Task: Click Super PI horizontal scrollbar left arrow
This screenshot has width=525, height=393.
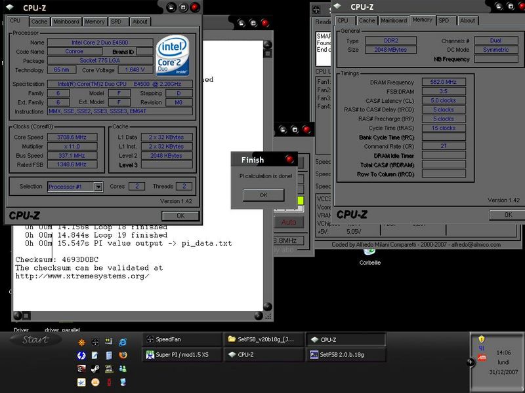Action: tap(18, 316)
